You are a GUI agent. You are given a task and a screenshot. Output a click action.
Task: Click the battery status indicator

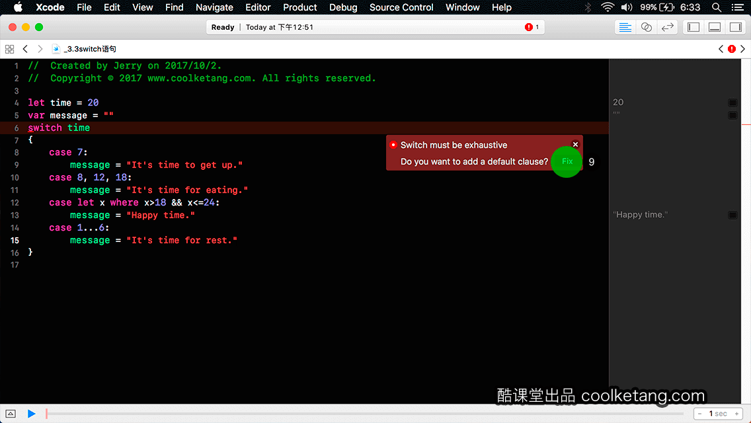point(657,7)
